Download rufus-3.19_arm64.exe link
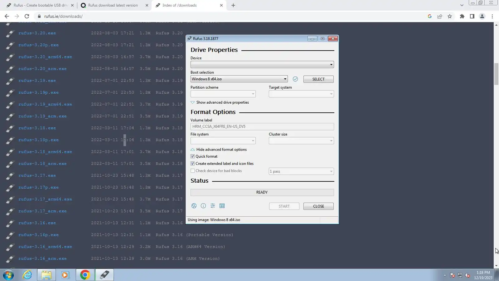 [45, 104]
